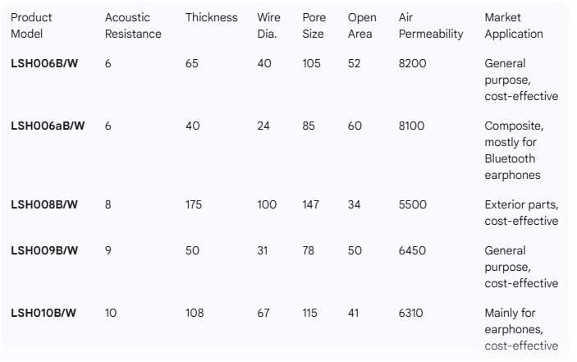Click the 8200 air permeability value
The height and width of the screenshot is (362, 577).
tap(412, 64)
